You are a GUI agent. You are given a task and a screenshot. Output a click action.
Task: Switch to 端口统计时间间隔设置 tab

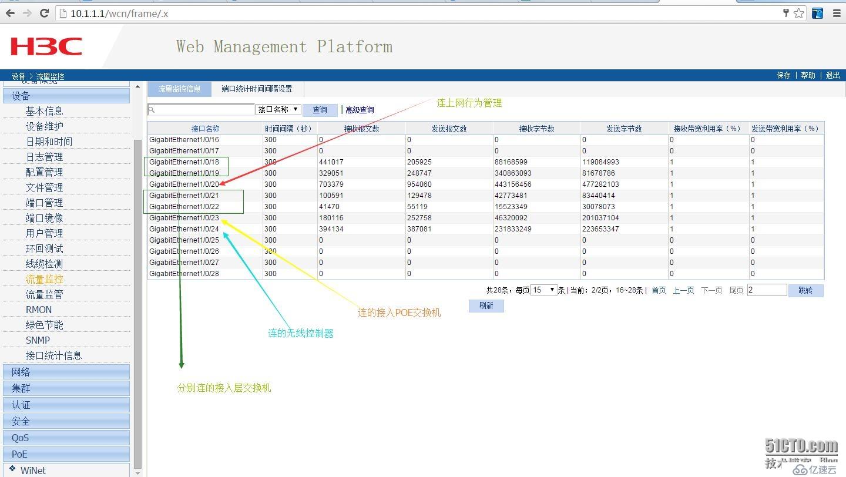pos(257,89)
